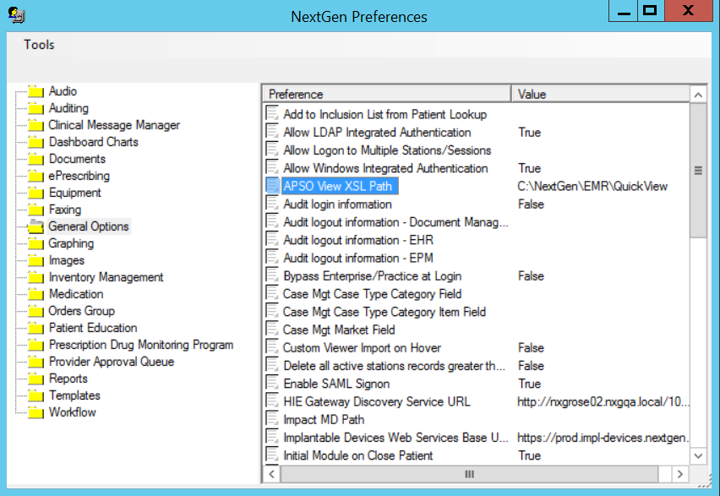Image resolution: width=720 pixels, height=496 pixels.
Task: Click the Graphing folder icon
Action: point(35,244)
